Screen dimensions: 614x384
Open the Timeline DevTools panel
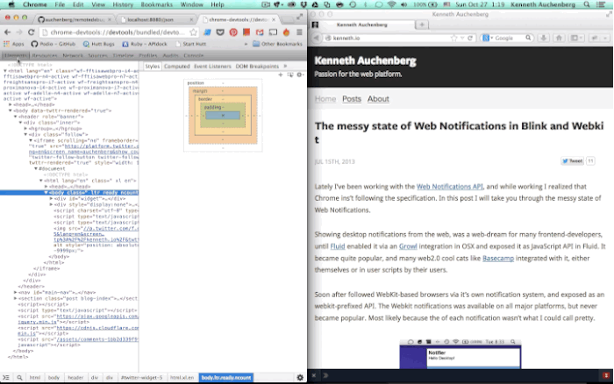pyautogui.click(x=124, y=55)
